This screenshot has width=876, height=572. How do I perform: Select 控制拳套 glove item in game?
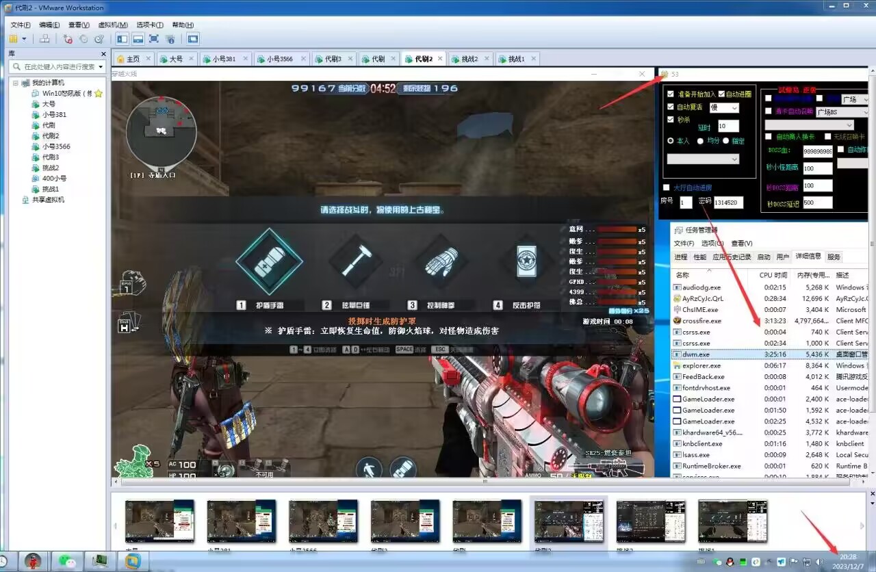click(x=440, y=261)
